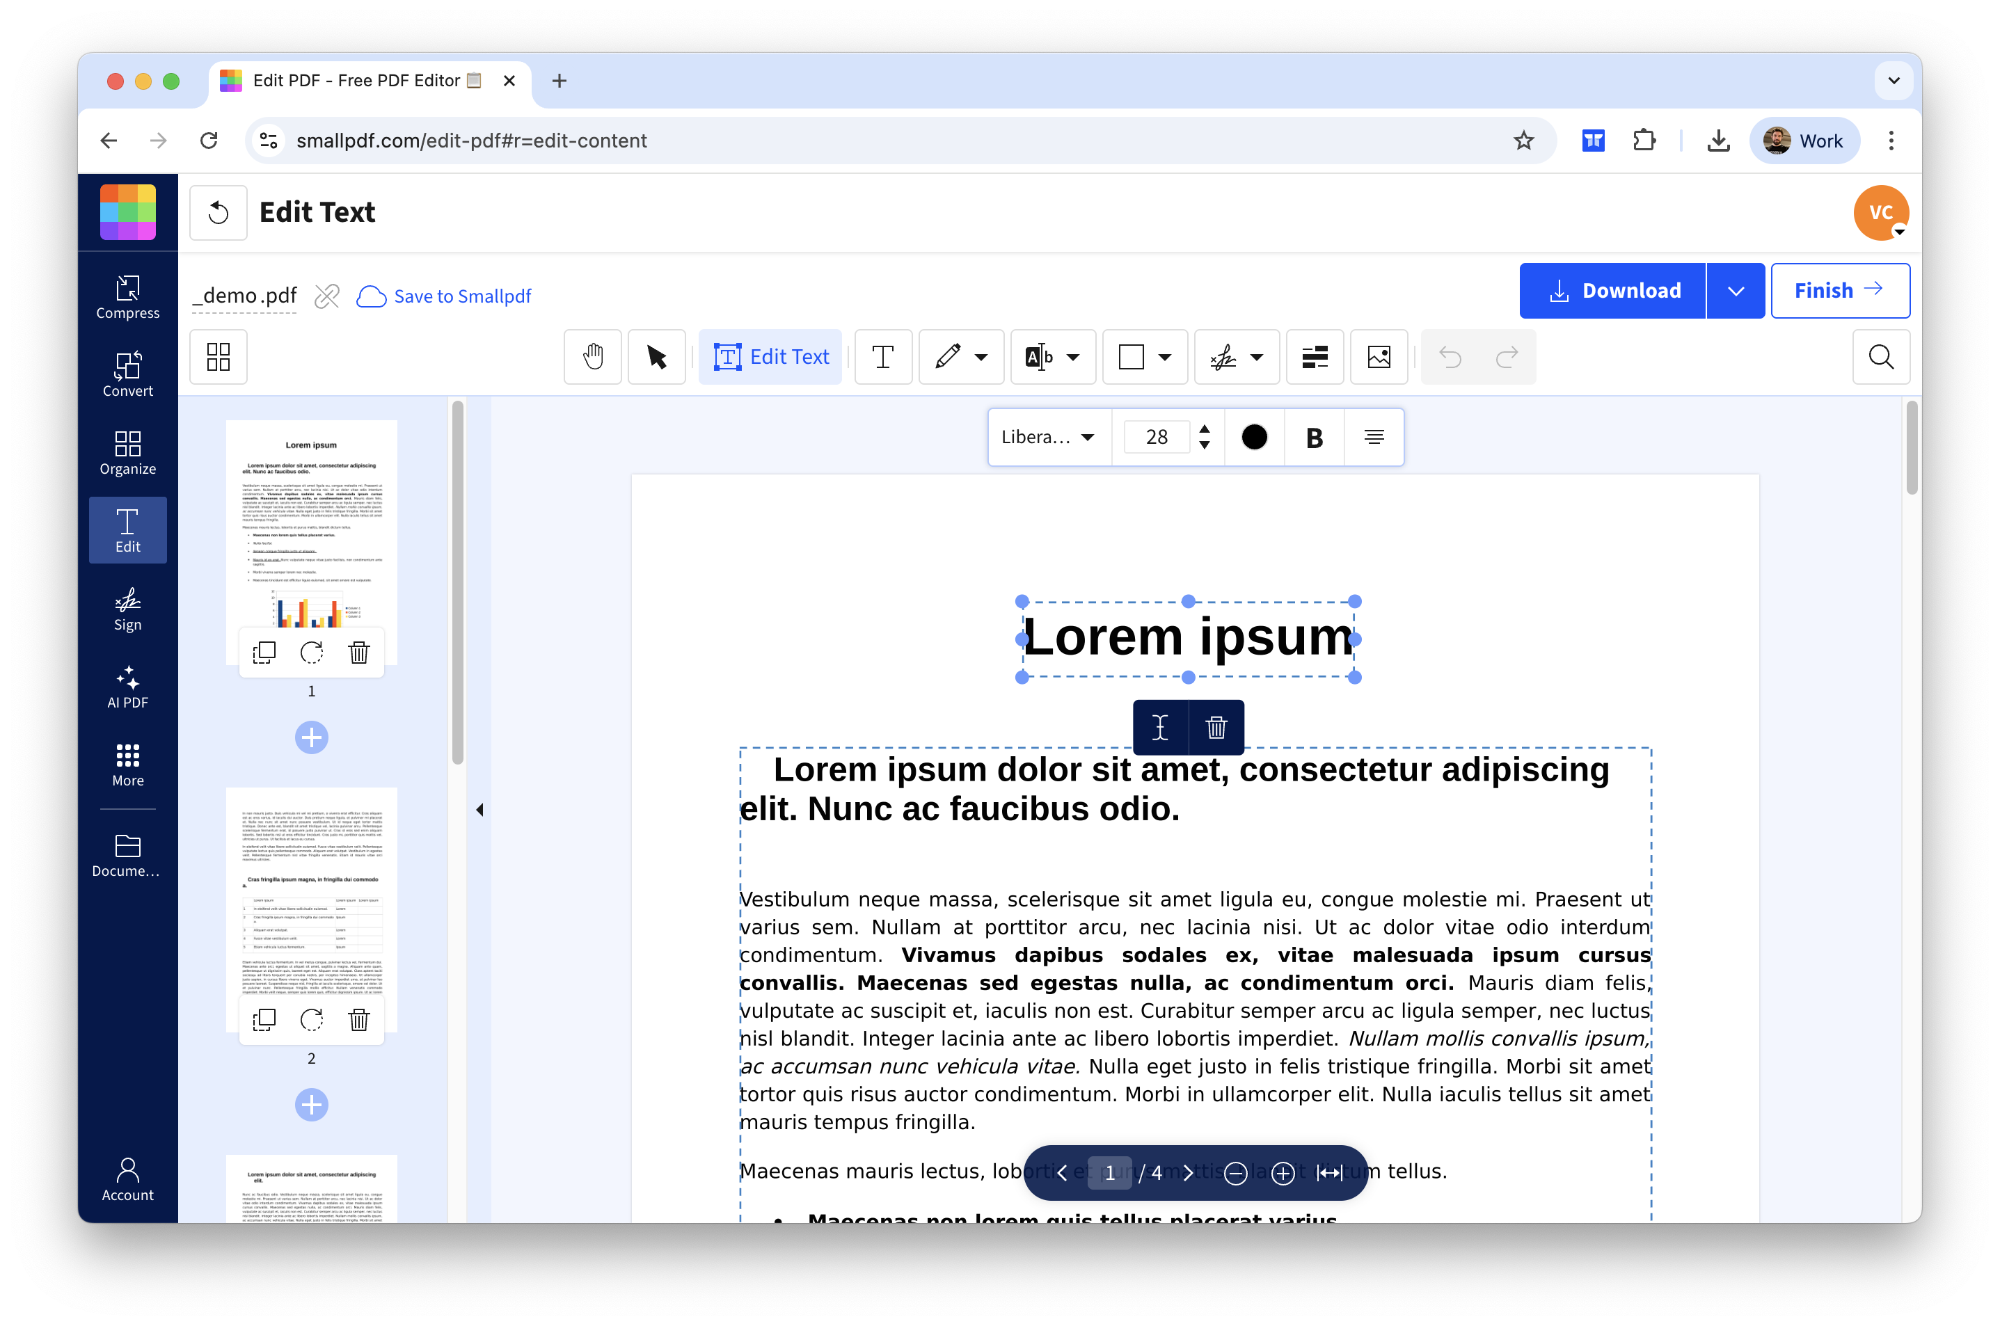The image size is (2000, 1326).
Task: Open the black text color swatch
Action: click(1254, 437)
